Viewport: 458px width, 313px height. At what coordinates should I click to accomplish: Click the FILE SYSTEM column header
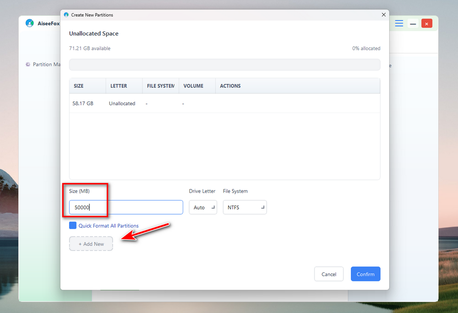tap(160, 86)
